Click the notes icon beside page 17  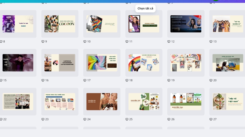click(x=85, y=80)
